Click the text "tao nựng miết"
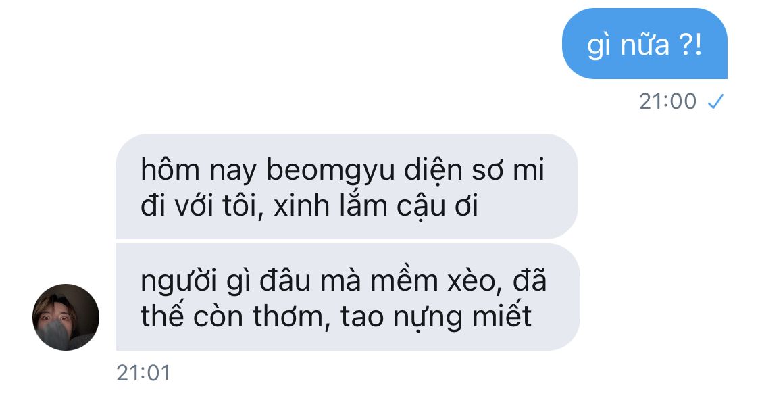Image resolution: width=760 pixels, height=394 pixels. [436, 318]
